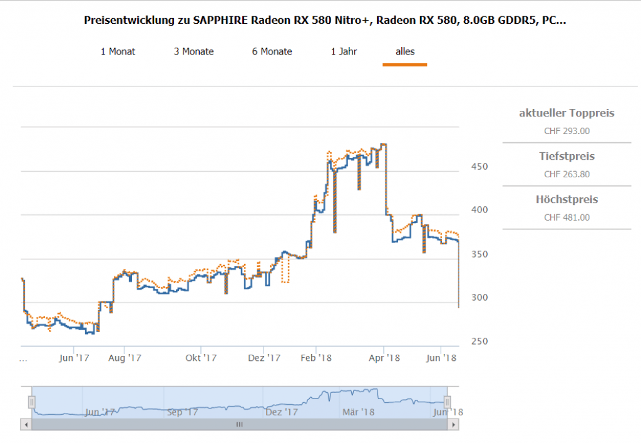Choose the 1 Jahr time range
This screenshot has width=641, height=443.
pyautogui.click(x=344, y=51)
